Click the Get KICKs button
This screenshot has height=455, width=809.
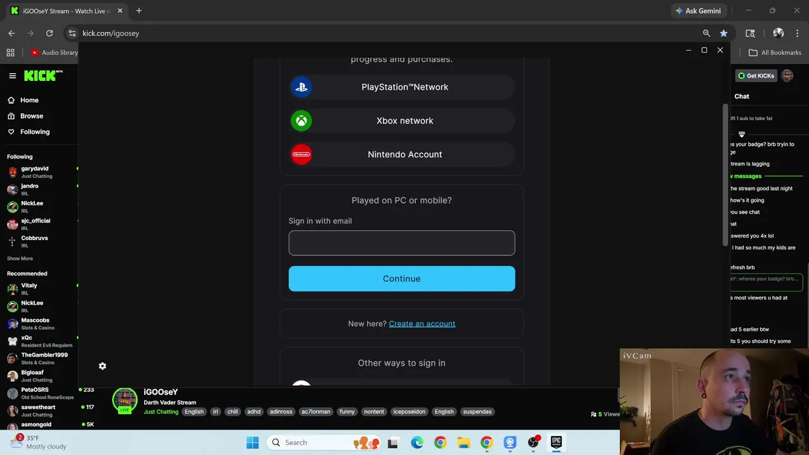point(756,76)
